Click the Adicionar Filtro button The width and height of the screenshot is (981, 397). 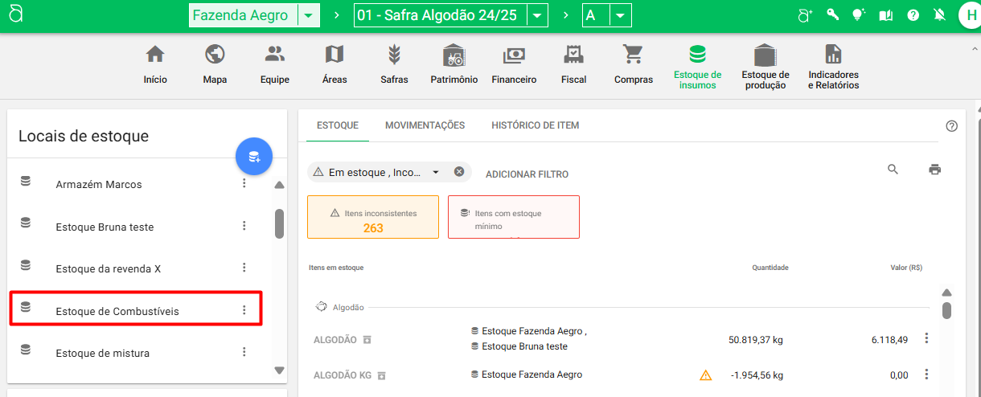point(527,174)
